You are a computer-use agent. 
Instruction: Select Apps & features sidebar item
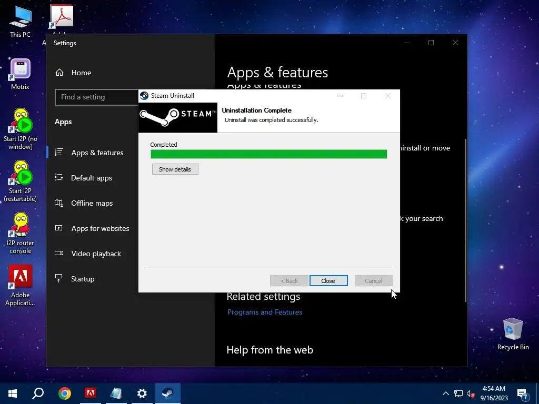tap(97, 153)
